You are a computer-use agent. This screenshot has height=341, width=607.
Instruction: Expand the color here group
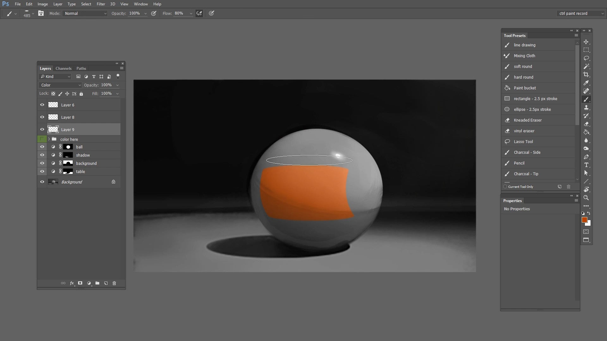pyautogui.click(x=49, y=139)
